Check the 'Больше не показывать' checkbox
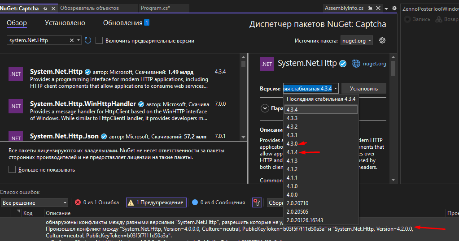Image resolution: width=459 pixels, height=241 pixels. pos(12,170)
